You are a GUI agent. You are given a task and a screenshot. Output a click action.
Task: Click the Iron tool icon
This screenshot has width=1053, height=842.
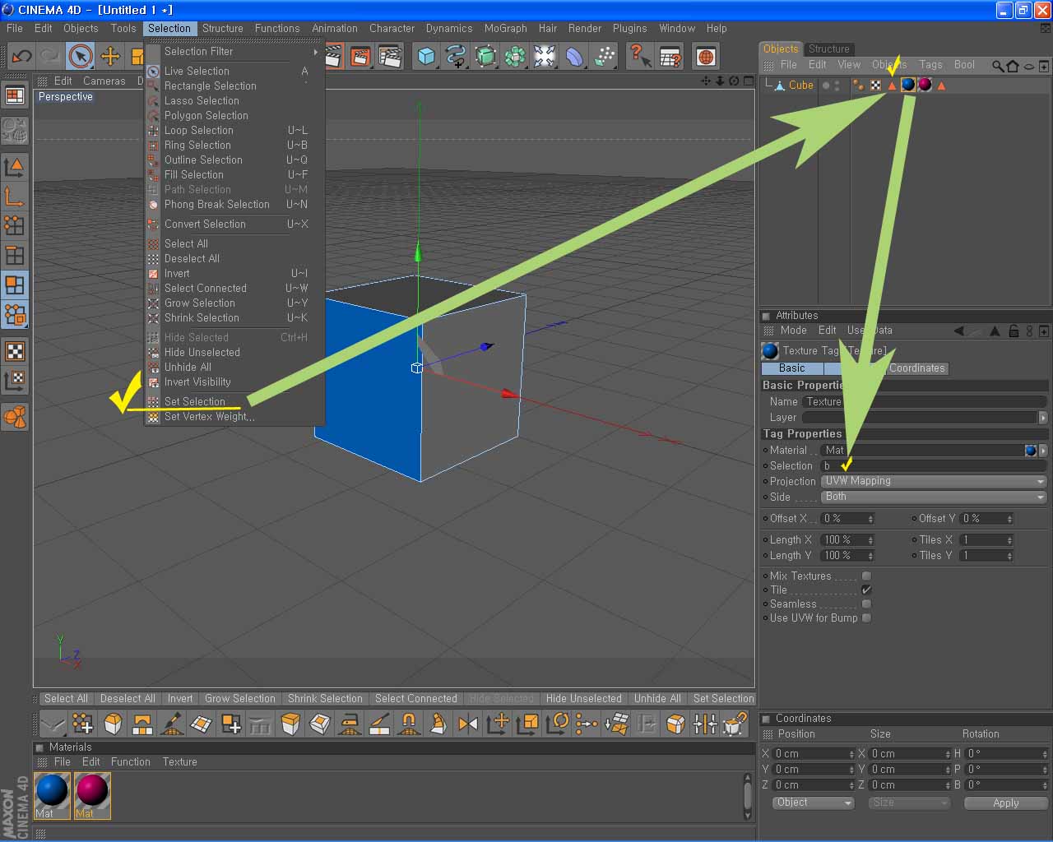click(350, 724)
